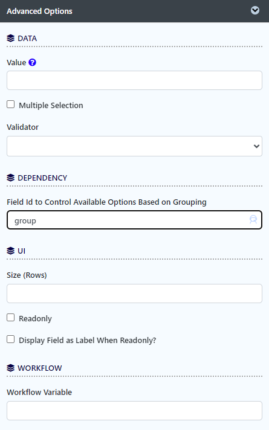Collapse the Advanced Options panel chevron

click(255, 10)
